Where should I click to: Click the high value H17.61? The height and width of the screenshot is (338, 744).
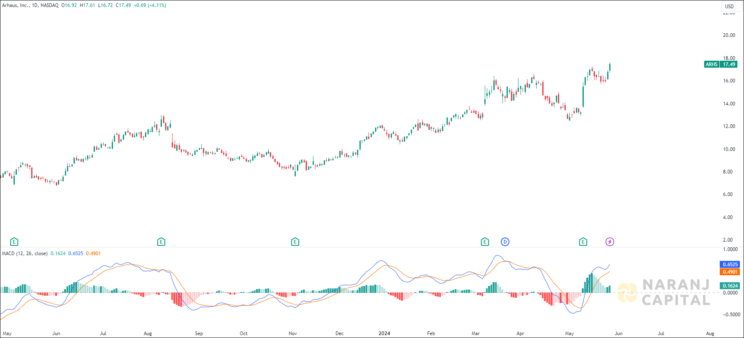tap(87, 5)
